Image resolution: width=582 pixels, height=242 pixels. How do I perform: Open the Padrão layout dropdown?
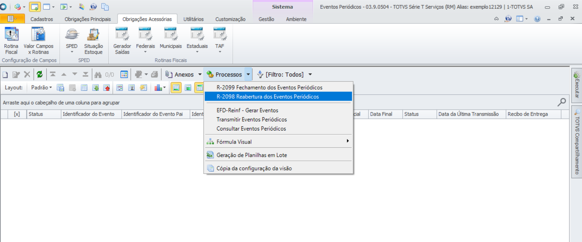(x=41, y=88)
